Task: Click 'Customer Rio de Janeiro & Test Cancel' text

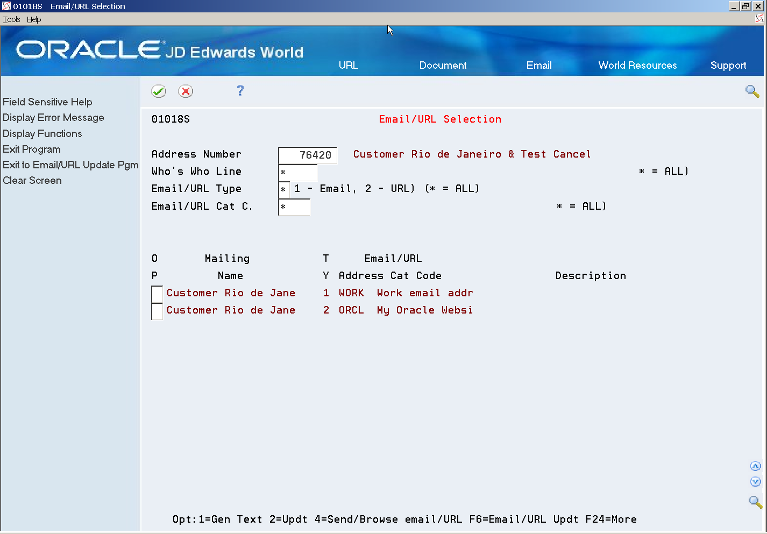Action: point(472,154)
